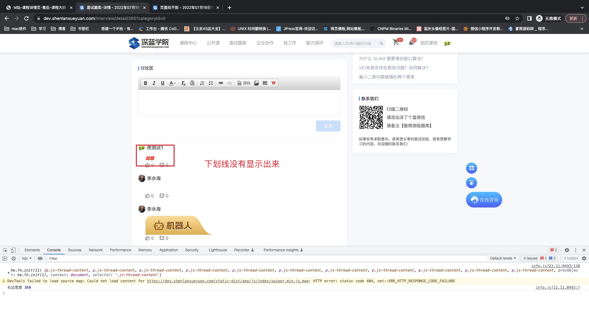Click the insert code snippet icon
The width and height of the screenshot is (589, 331).
pos(265,83)
